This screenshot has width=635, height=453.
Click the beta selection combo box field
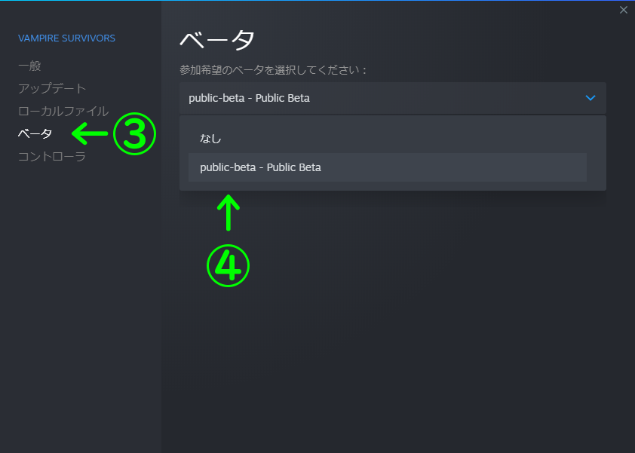[x=377, y=98]
